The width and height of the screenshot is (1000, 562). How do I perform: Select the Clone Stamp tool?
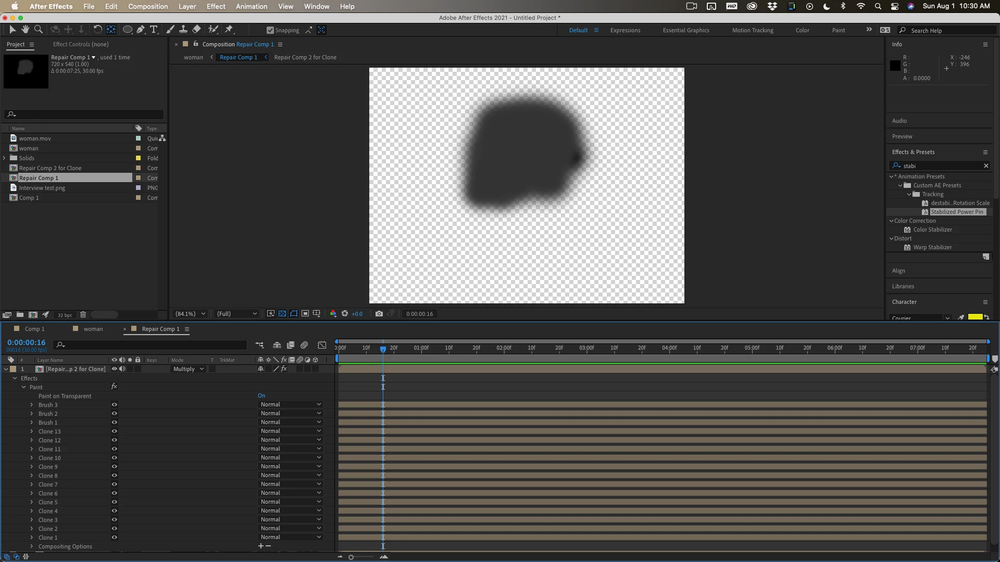pos(183,30)
